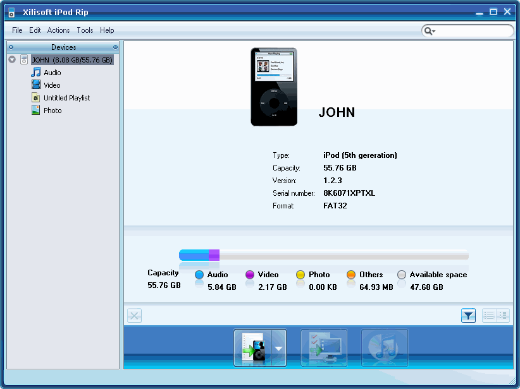Minimize the Xilisoft iPod Rip window
Image resolution: width=520 pixels, height=389 pixels.
[480, 13]
